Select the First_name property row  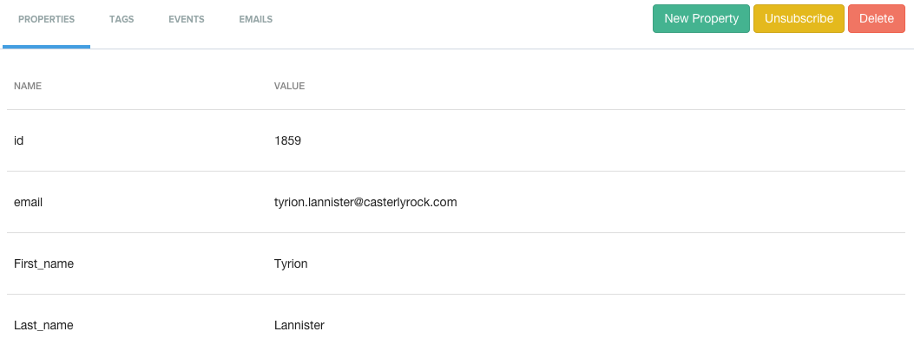456,263
